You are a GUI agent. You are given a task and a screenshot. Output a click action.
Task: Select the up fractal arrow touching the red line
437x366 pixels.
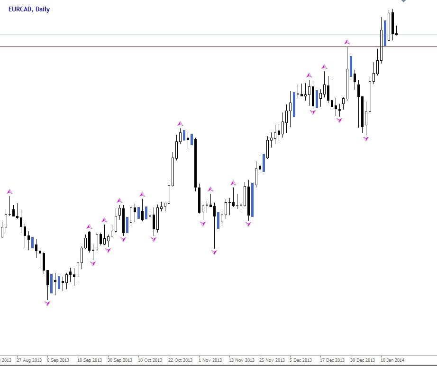click(x=347, y=42)
